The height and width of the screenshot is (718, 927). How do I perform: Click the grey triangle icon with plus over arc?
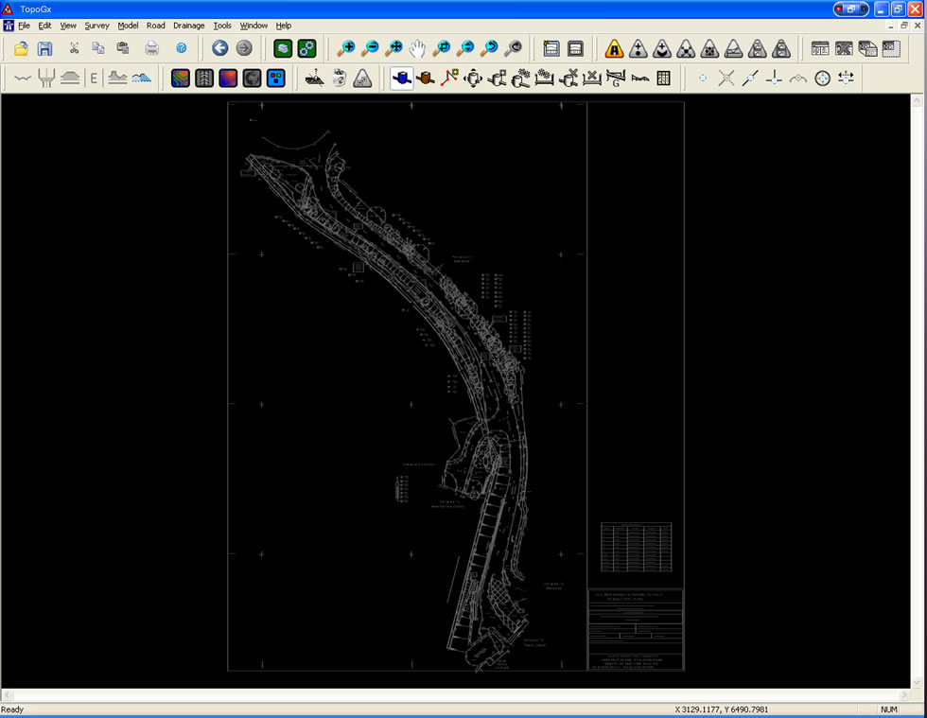tap(662, 48)
